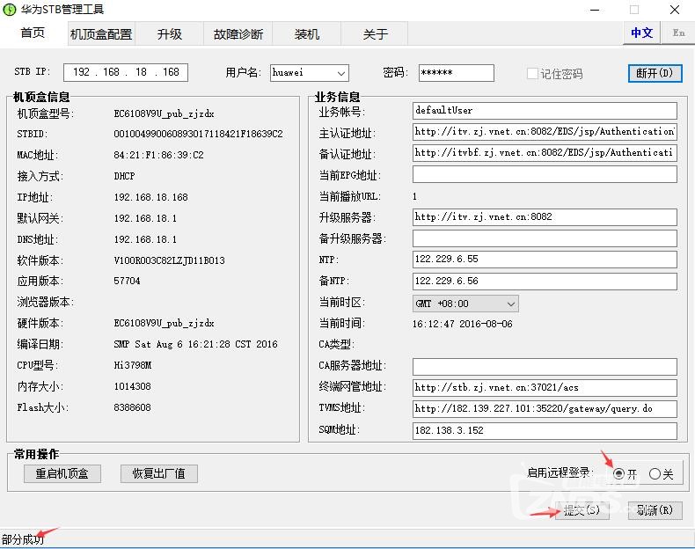Switch language to En
This screenshot has height=549, width=695.
(x=678, y=33)
